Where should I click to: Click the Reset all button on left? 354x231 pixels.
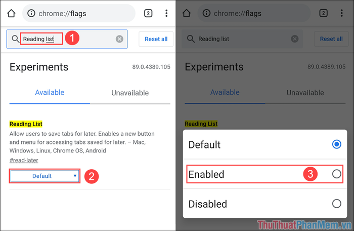pyautogui.click(x=156, y=39)
